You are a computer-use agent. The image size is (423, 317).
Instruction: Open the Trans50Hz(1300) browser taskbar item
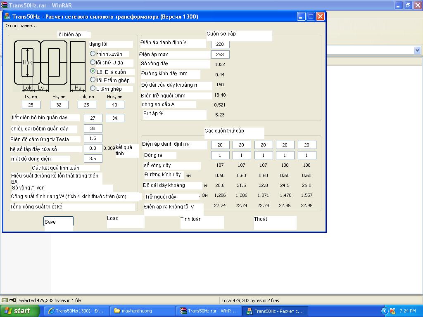click(76, 311)
